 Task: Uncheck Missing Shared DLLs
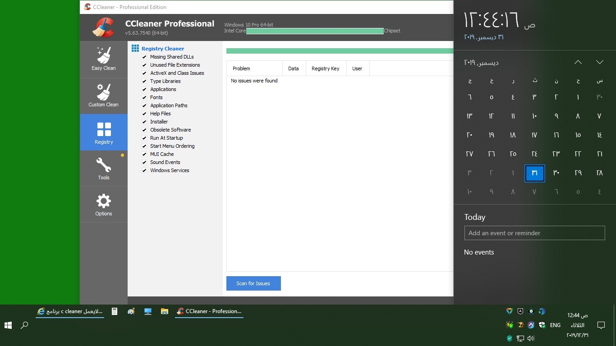(x=144, y=57)
